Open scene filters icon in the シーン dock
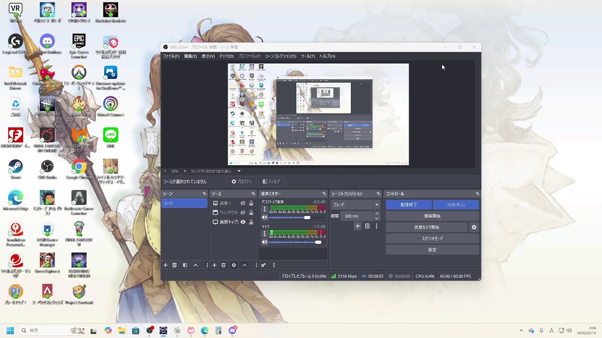This screenshot has width=602, height=338. (185, 265)
